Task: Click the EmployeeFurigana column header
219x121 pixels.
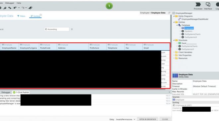Action: click(x=28, y=48)
